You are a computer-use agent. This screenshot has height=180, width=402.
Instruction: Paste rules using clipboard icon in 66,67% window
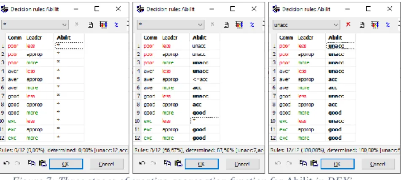point(178,163)
